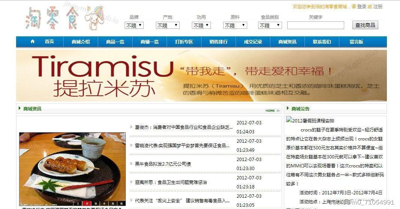The image size is (400, 209).
Task: Click the arrow bullet before 黑牛食品 news item
Action: pos(131,164)
